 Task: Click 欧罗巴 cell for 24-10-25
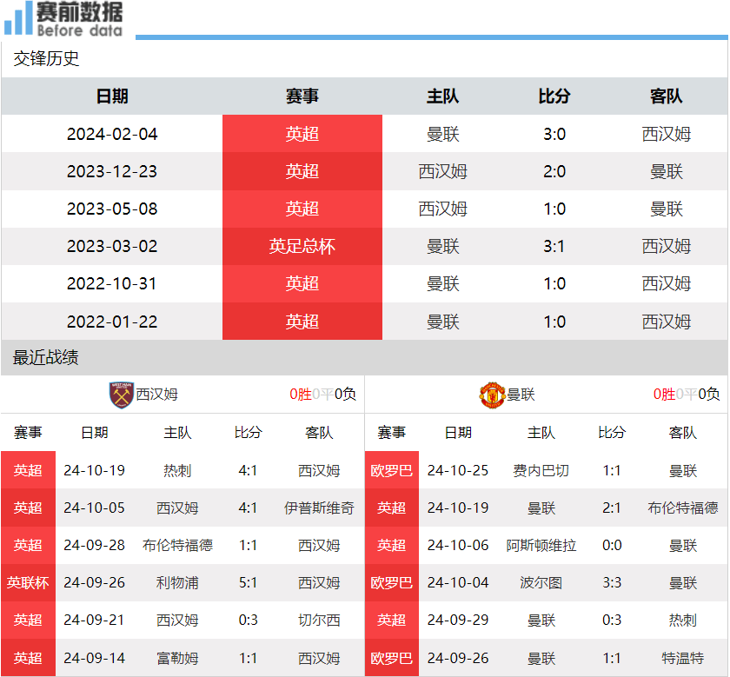[x=392, y=470]
